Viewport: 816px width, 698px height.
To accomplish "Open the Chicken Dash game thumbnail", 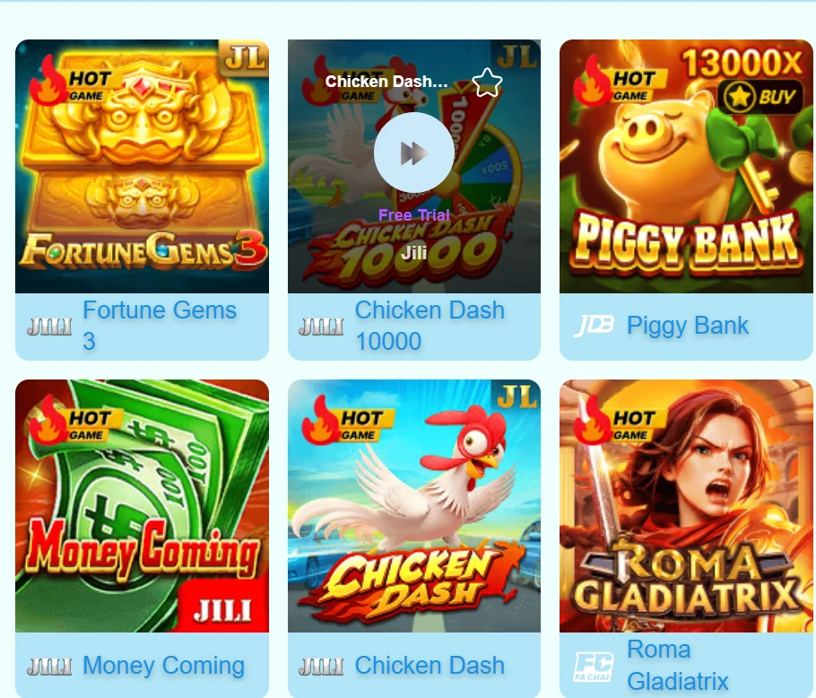I will (x=413, y=506).
